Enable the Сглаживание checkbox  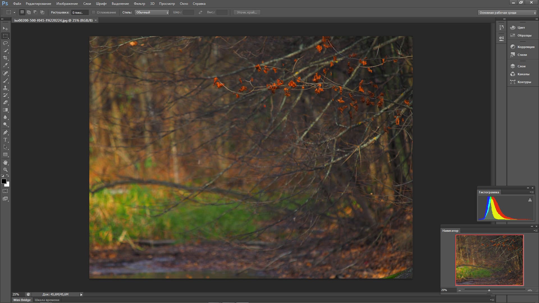pos(94,12)
